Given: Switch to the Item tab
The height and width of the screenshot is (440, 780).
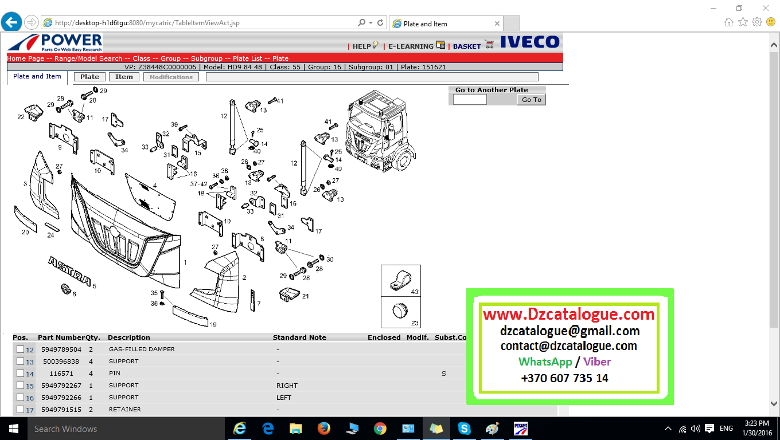Looking at the screenshot, I should [124, 77].
